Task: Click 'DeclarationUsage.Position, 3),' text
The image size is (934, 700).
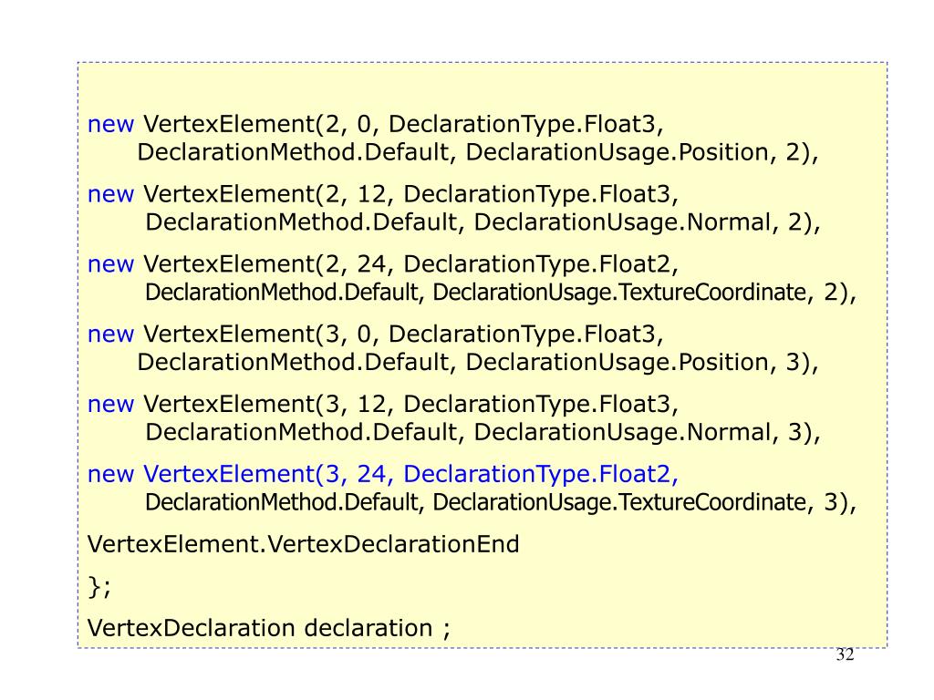Action: tap(642, 363)
